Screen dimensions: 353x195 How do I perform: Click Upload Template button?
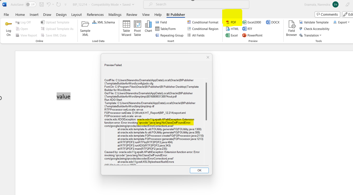pyautogui.click(x=55, y=22)
